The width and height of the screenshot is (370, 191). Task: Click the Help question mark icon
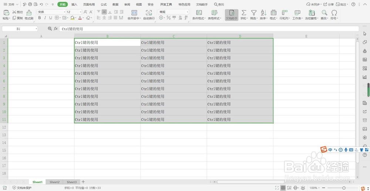pos(353,4)
